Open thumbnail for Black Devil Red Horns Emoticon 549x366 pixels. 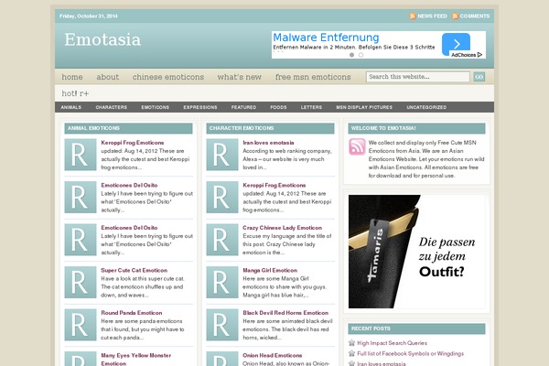pos(222,325)
